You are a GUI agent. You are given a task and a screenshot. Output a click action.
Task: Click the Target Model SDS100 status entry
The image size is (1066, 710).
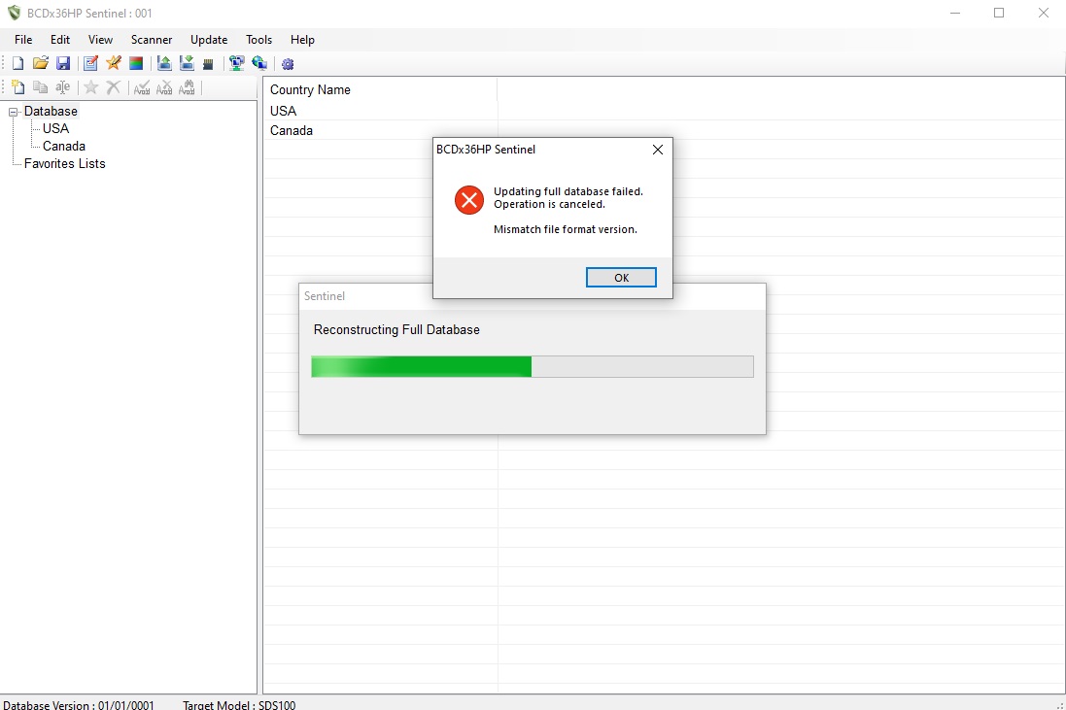(239, 704)
